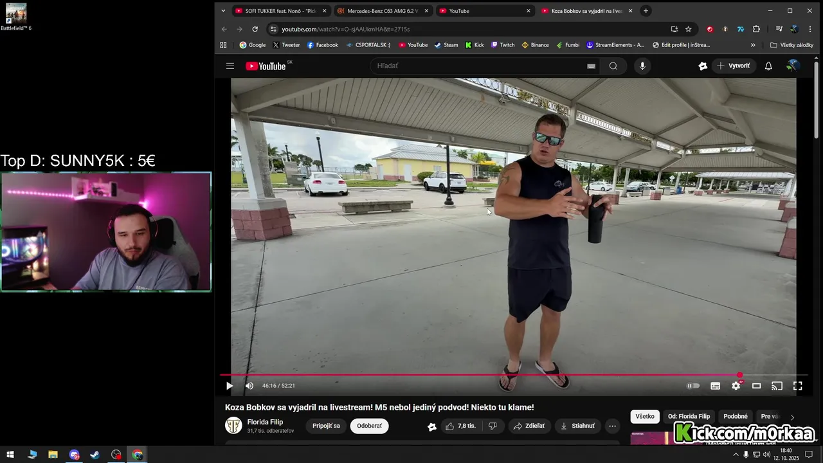Open the Twitch bookmark
823x463 pixels.
click(503, 45)
